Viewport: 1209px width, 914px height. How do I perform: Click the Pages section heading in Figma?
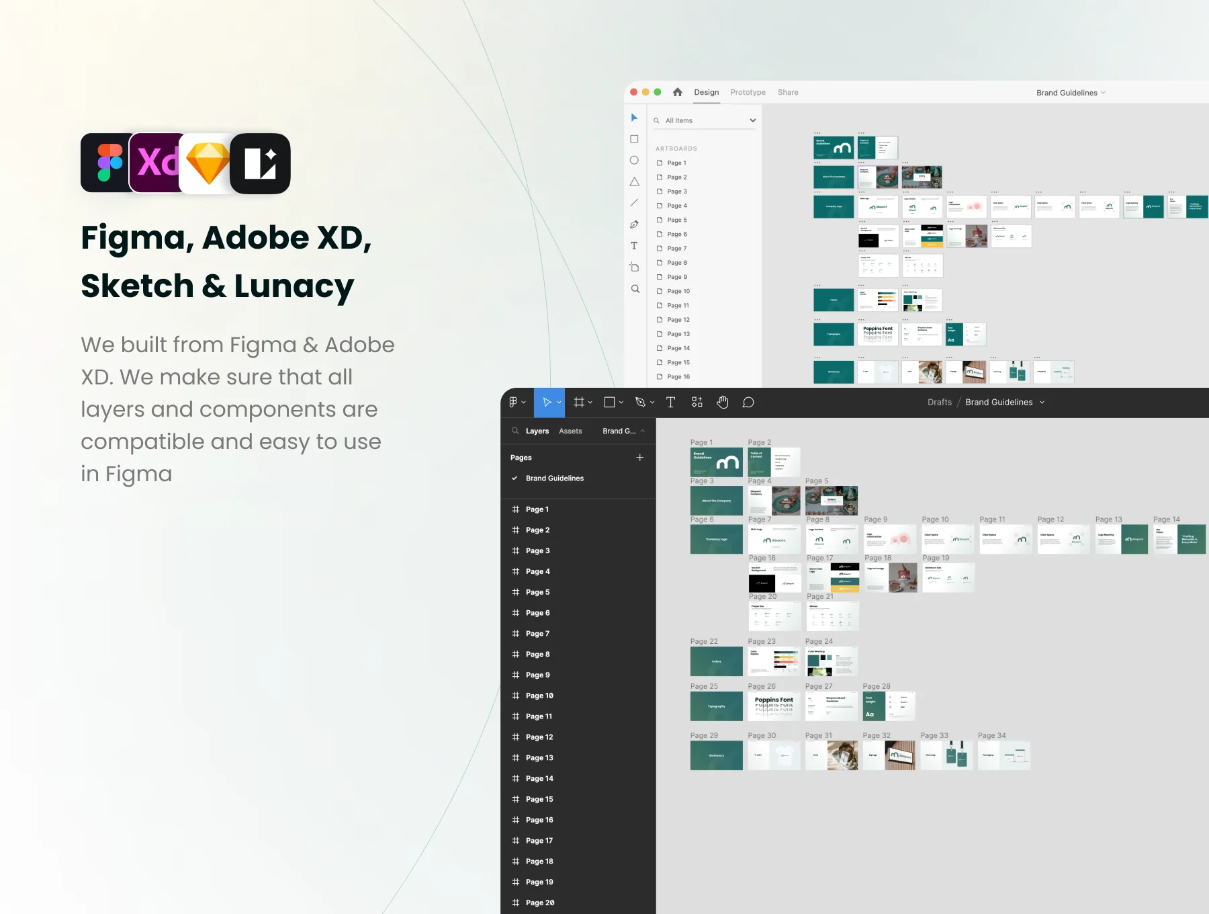(521, 458)
